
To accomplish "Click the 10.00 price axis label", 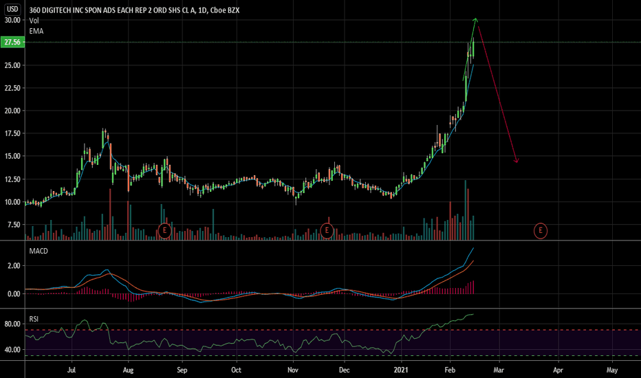I will [12, 202].
